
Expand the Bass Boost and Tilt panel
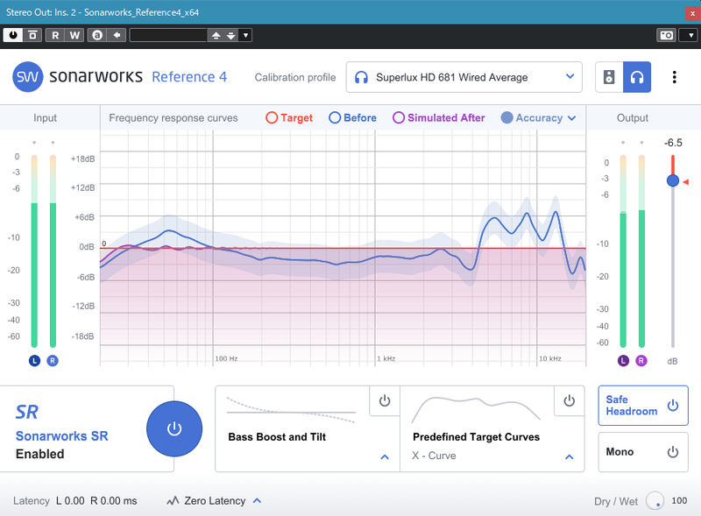click(x=385, y=457)
